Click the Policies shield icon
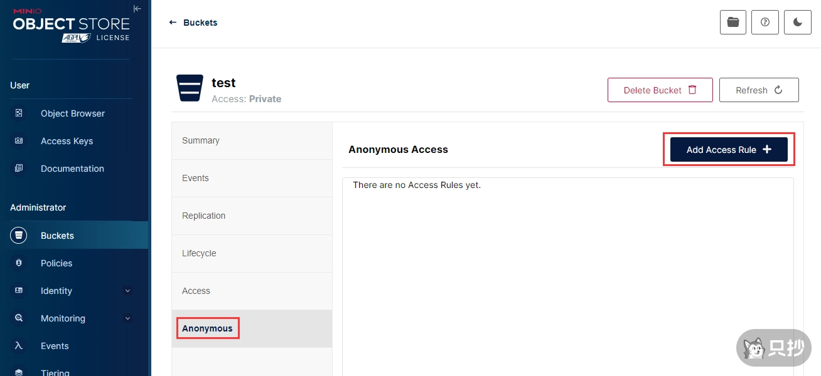This screenshot has height=376, width=821. tap(19, 263)
